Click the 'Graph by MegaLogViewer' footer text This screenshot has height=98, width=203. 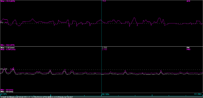pos(37,97)
